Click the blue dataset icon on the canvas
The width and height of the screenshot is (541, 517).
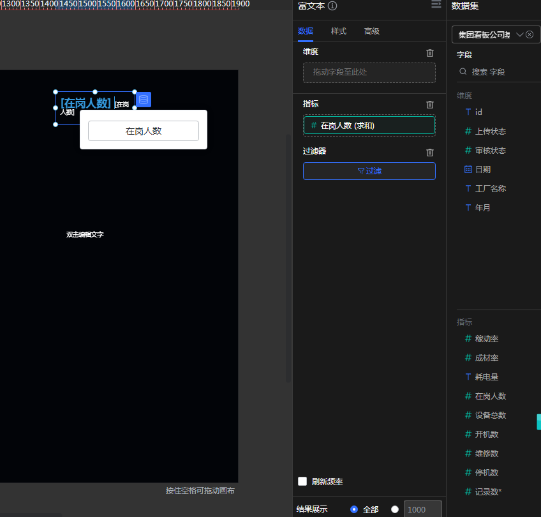[x=144, y=100]
